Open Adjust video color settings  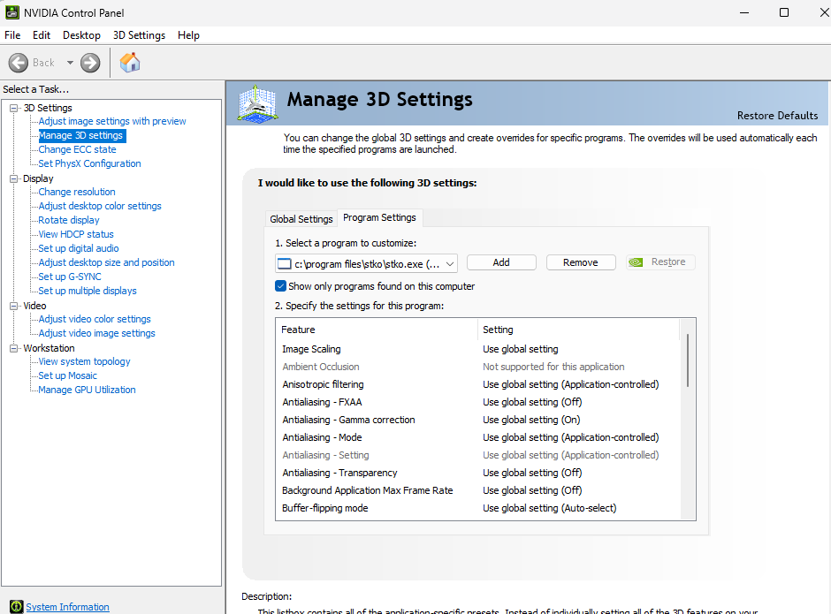coord(95,319)
